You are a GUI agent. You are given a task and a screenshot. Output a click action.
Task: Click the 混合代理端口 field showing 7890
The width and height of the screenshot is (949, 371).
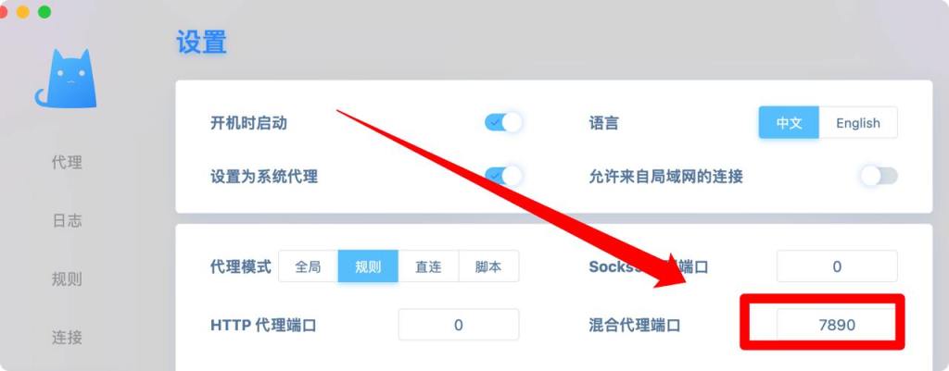[x=837, y=325]
